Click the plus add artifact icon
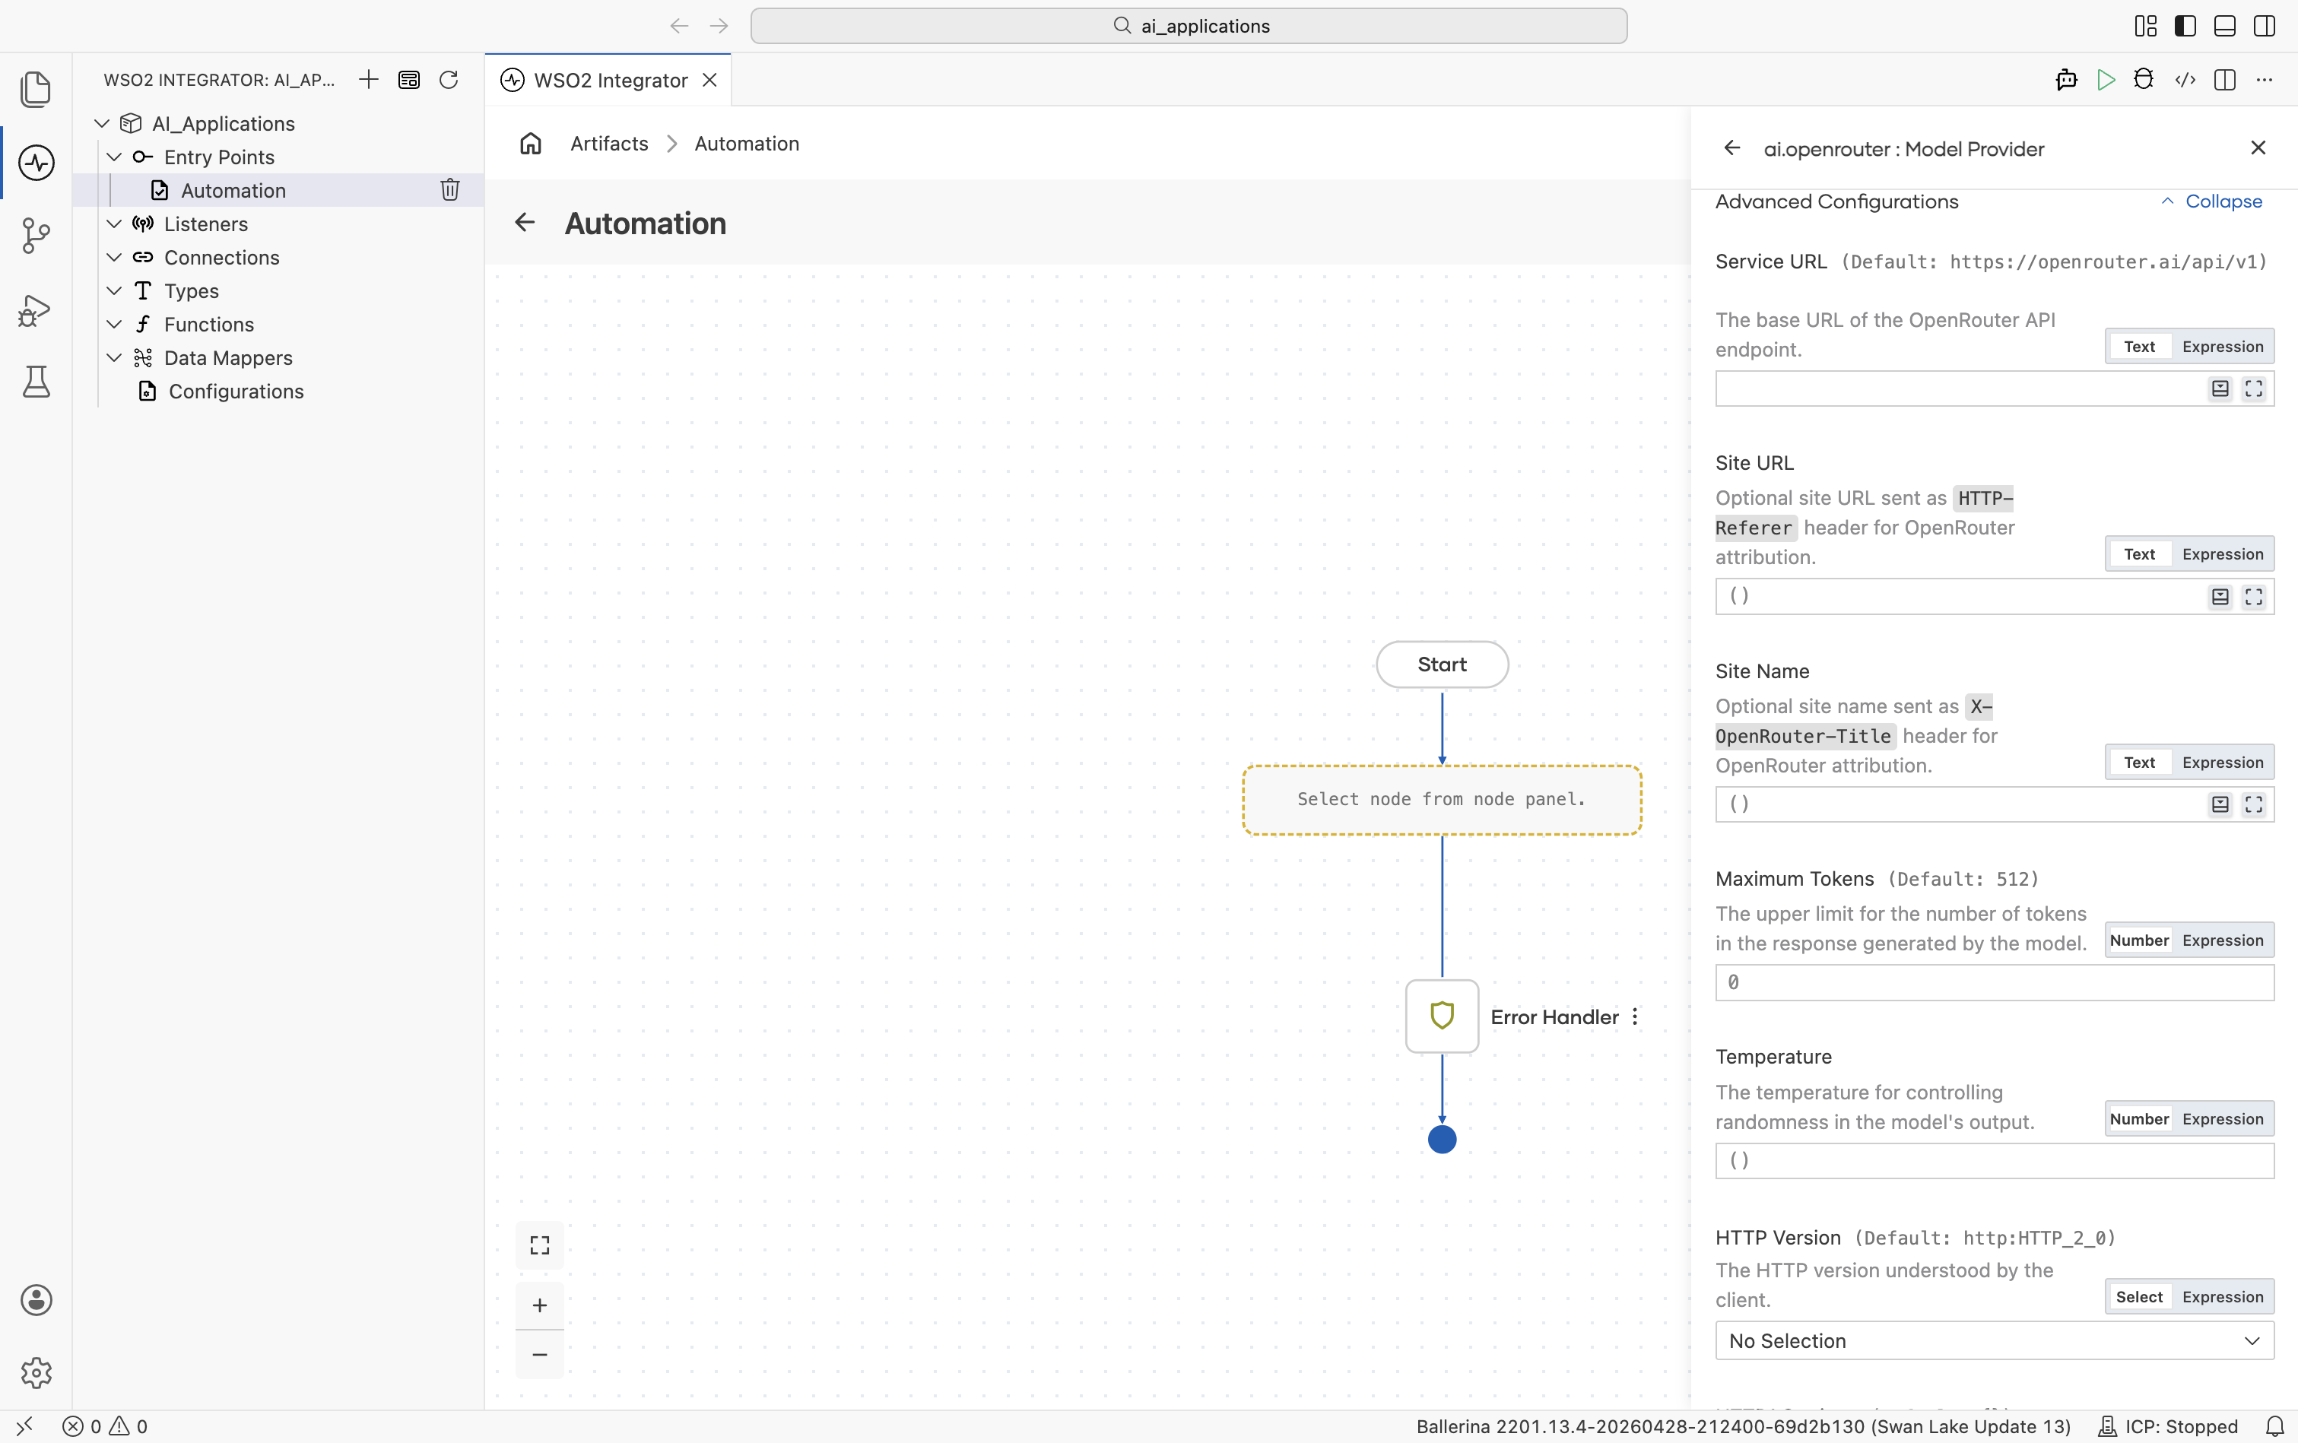This screenshot has height=1443, width=2298. tap(368, 79)
